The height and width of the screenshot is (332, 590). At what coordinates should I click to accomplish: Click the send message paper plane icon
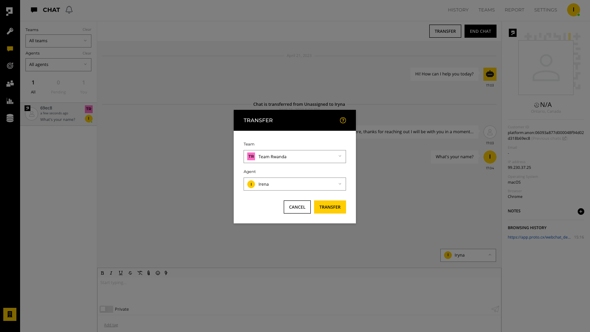click(x=495, y=309)
